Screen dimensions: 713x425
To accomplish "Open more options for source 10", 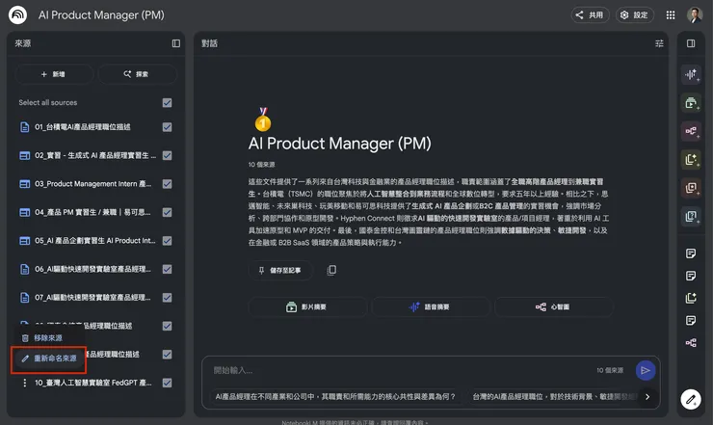I will (x=24, y=383).
